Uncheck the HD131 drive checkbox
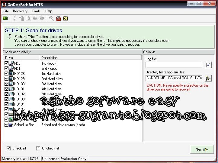Viewport: 218px width, 163px height. (x=6, y=89)
